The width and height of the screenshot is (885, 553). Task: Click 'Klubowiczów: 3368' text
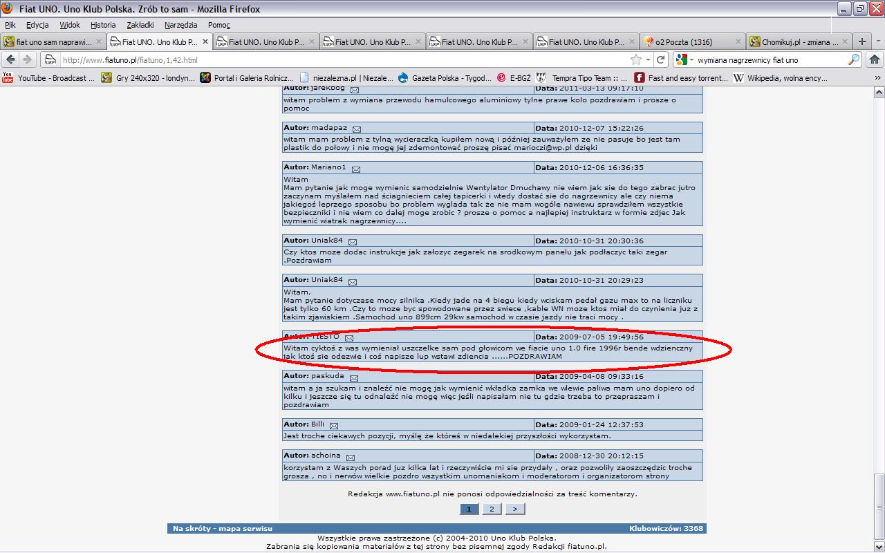[666, 528]
